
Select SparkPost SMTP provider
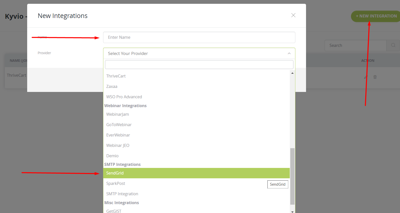tap(197, 183)
